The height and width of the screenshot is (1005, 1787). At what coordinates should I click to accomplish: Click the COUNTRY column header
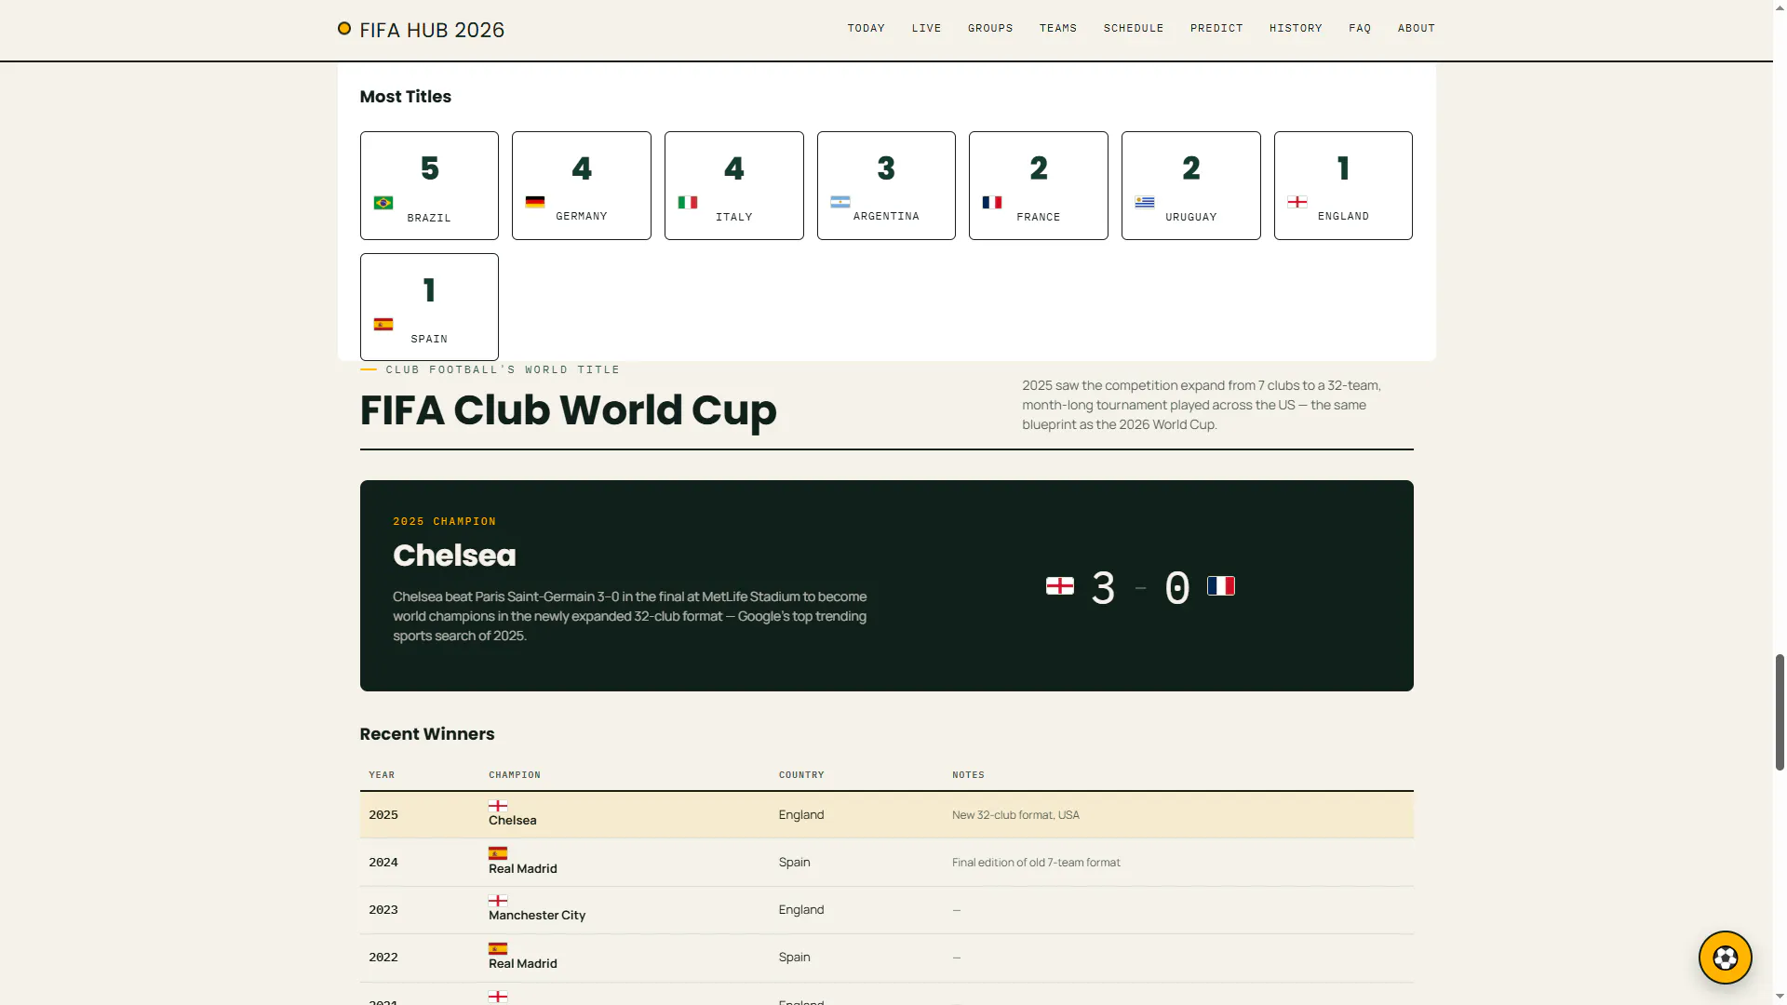[x=801, y=775]
